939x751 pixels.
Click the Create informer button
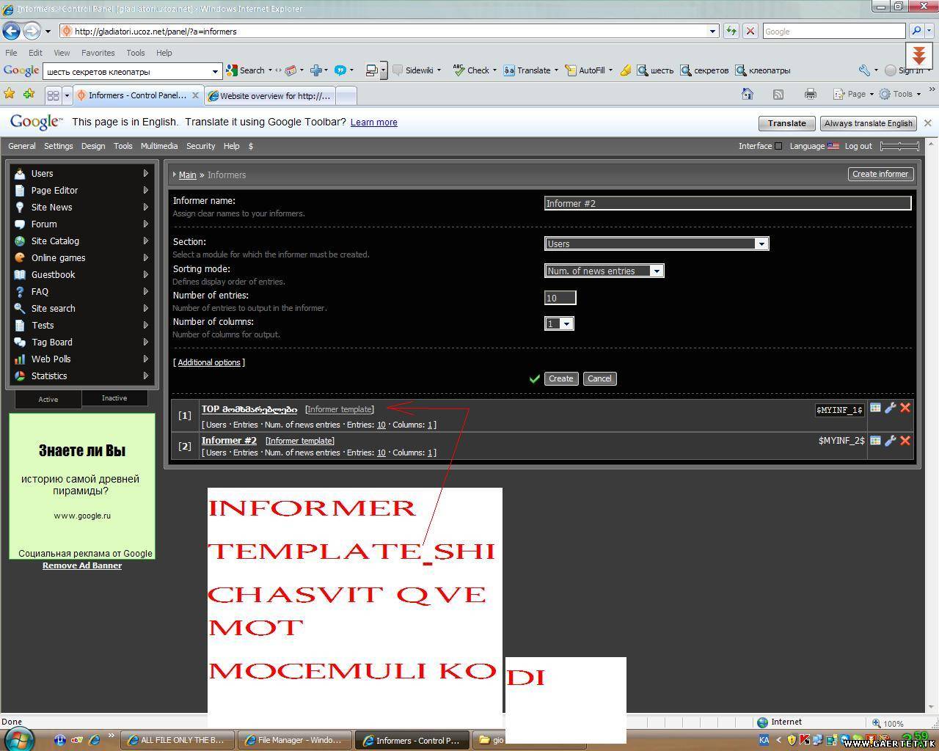(880, 174)
